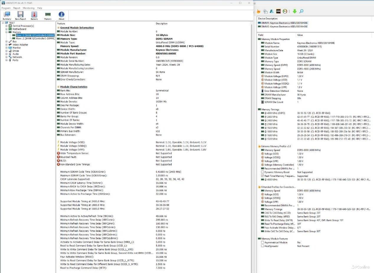The height and width of the screenshot is (273, 374).
Task: Click the blue person icon in right toolbar
Action: (x=272, y=11)
